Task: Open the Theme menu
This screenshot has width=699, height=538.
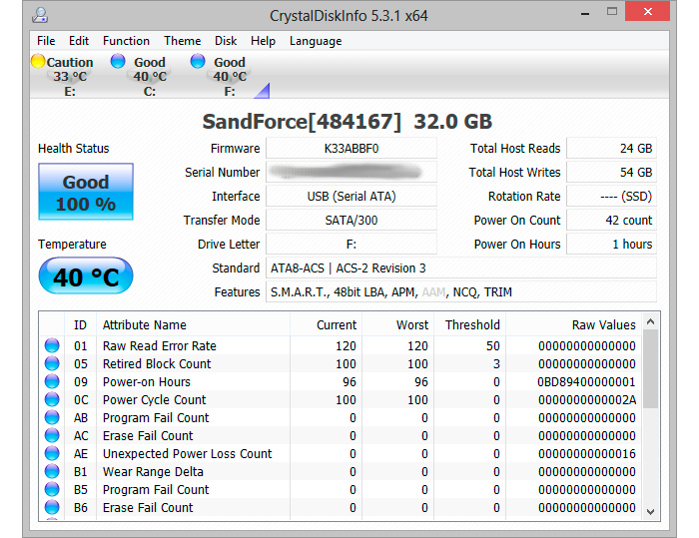Action: (182, 41)
